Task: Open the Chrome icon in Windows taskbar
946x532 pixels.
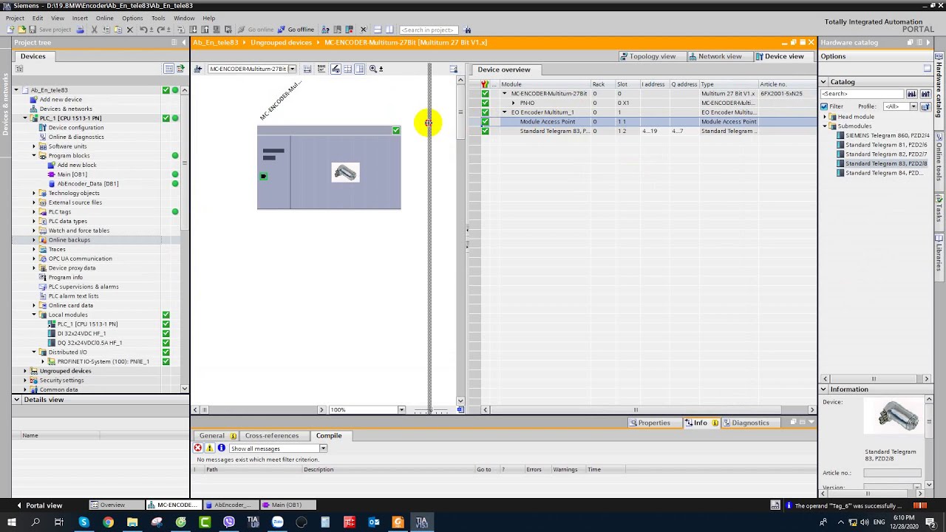Action: click(108, 522)
